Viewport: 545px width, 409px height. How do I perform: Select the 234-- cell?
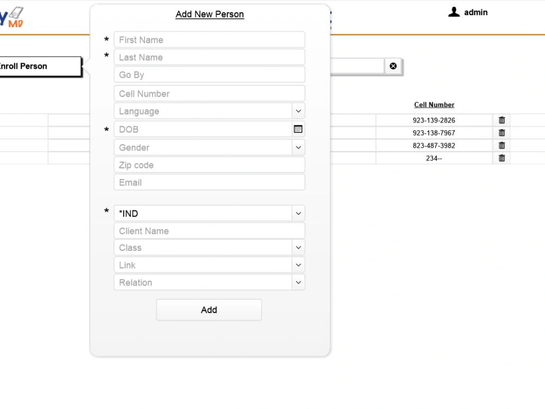point(434,158)
